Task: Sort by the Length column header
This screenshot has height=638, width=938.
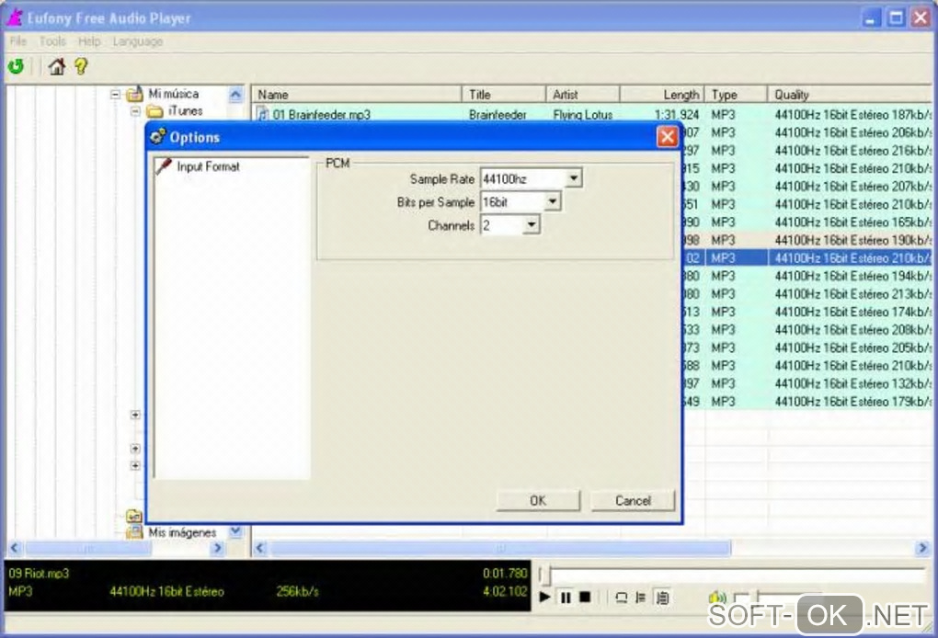Action: [x=662, y=95]
